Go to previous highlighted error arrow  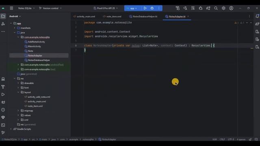coord(247,23)
